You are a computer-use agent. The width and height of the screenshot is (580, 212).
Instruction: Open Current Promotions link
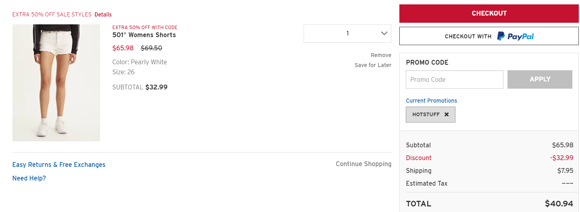coord(431,101)
